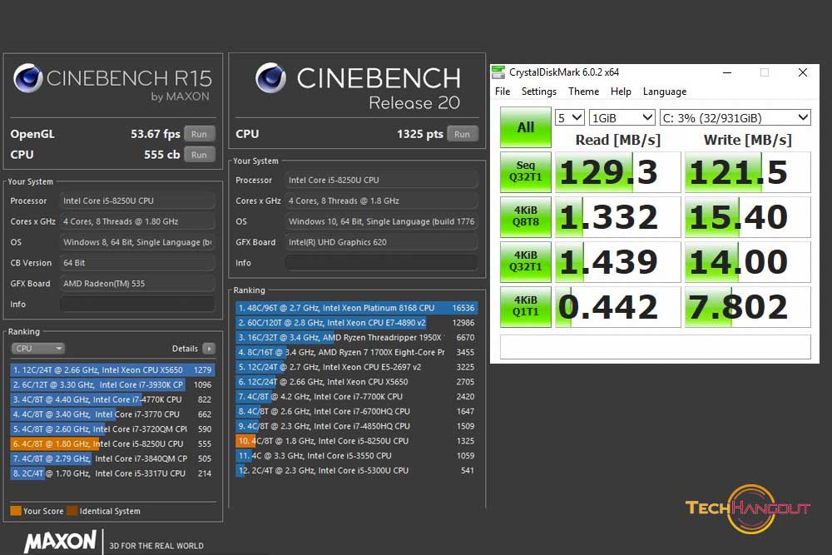
Task: Open the test count dropdown showing 5
Action: 569,117
